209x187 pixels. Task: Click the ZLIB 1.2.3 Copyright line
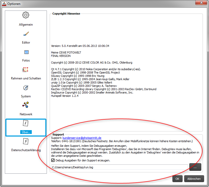pos(90,79)
